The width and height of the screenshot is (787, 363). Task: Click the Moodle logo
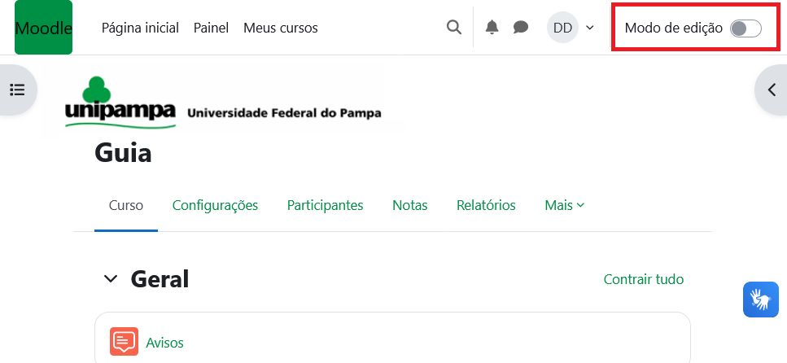pos(43,28)
